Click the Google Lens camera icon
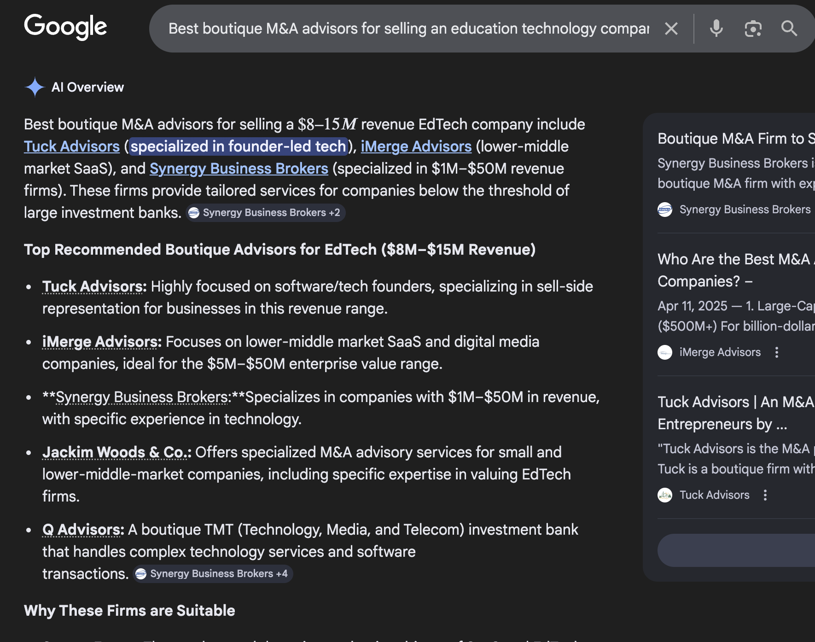 point(752,29)
